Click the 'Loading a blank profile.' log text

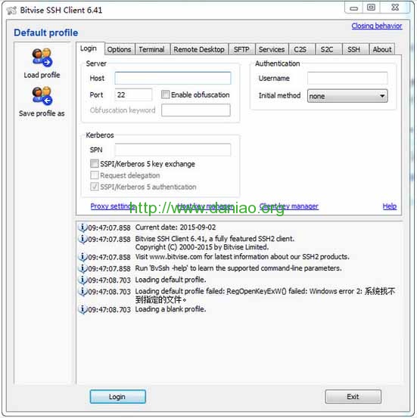click(170, 309)
